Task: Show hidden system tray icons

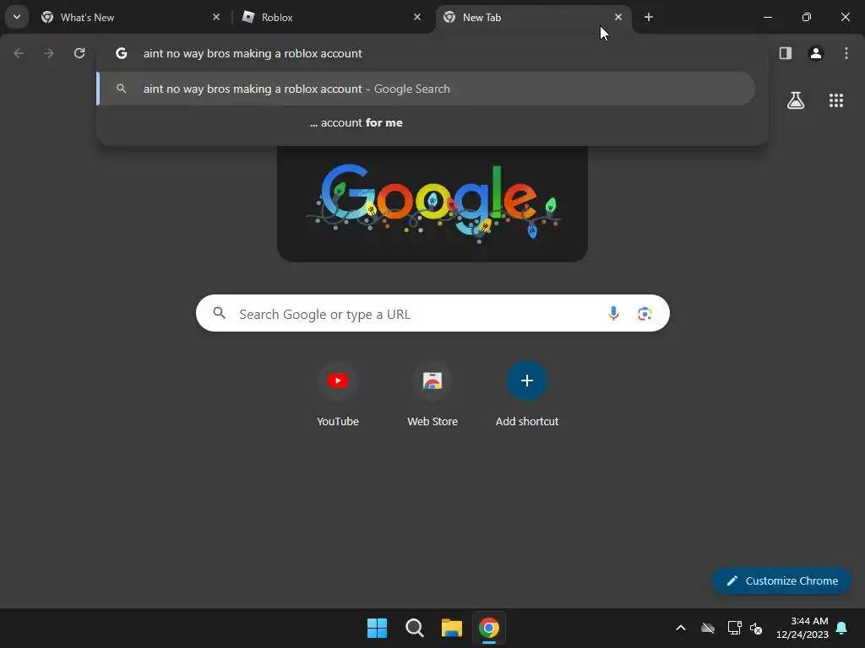Action: [681, 628]
